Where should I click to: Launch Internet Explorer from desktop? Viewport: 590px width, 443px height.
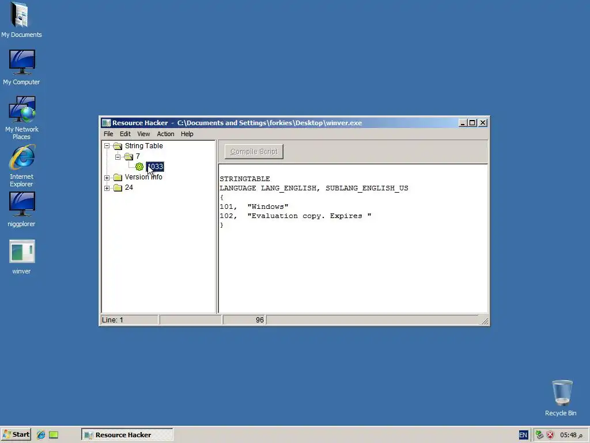coord(21,166)
